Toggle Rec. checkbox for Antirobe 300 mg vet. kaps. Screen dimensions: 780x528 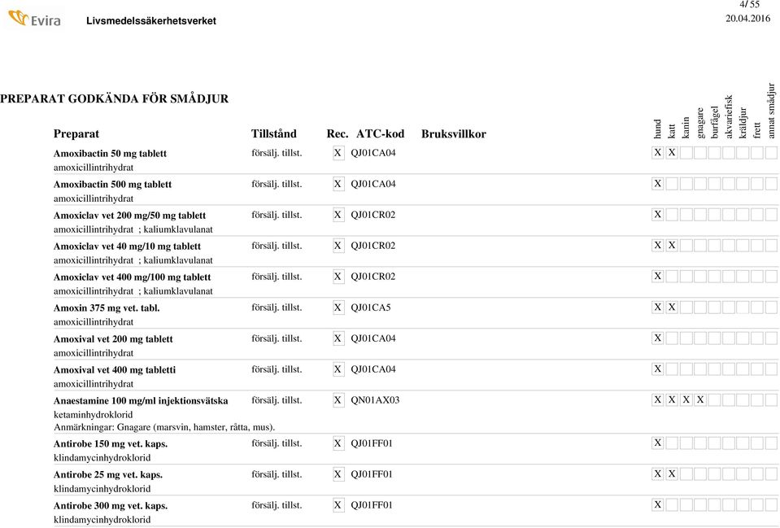338,505
